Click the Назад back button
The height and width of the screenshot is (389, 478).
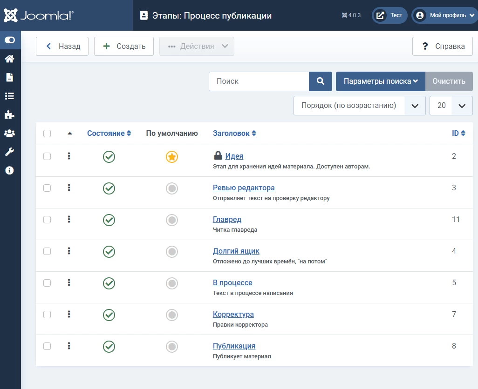62,46
